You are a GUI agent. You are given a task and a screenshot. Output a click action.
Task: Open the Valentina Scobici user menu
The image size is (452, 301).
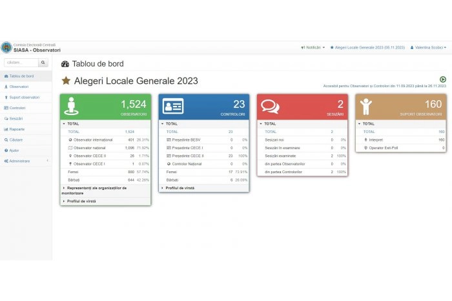point(428,47)
